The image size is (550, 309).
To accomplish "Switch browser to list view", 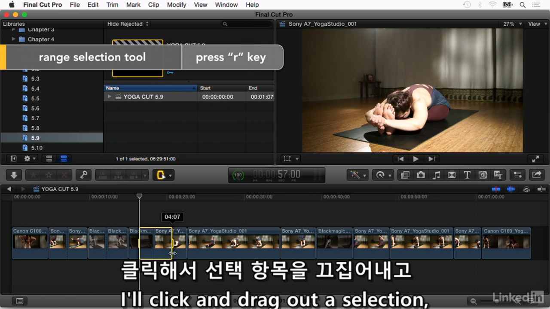I will tap(64, 158).
